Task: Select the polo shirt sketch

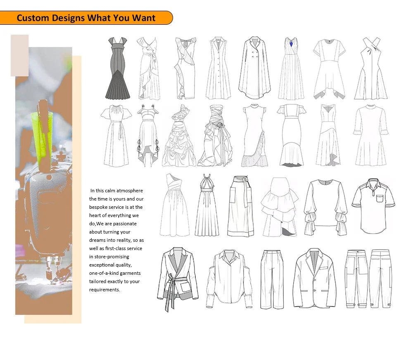Action: (372, 204)
